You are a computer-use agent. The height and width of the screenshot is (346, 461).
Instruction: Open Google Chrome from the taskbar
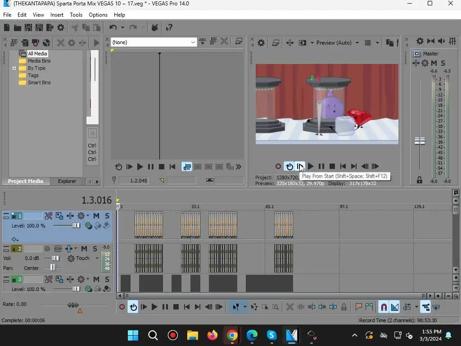[x=232, y=335]
